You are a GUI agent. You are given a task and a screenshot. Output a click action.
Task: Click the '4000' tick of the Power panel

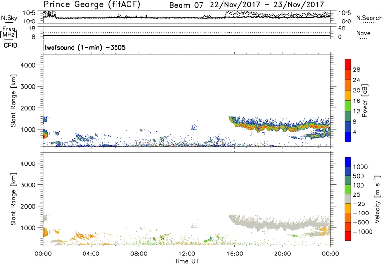28,65
